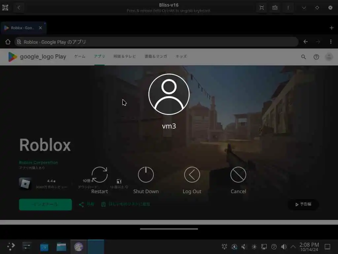Click the Restart icon
The width and height of the screenshot is (338, 254).
[x=99, y=175]
